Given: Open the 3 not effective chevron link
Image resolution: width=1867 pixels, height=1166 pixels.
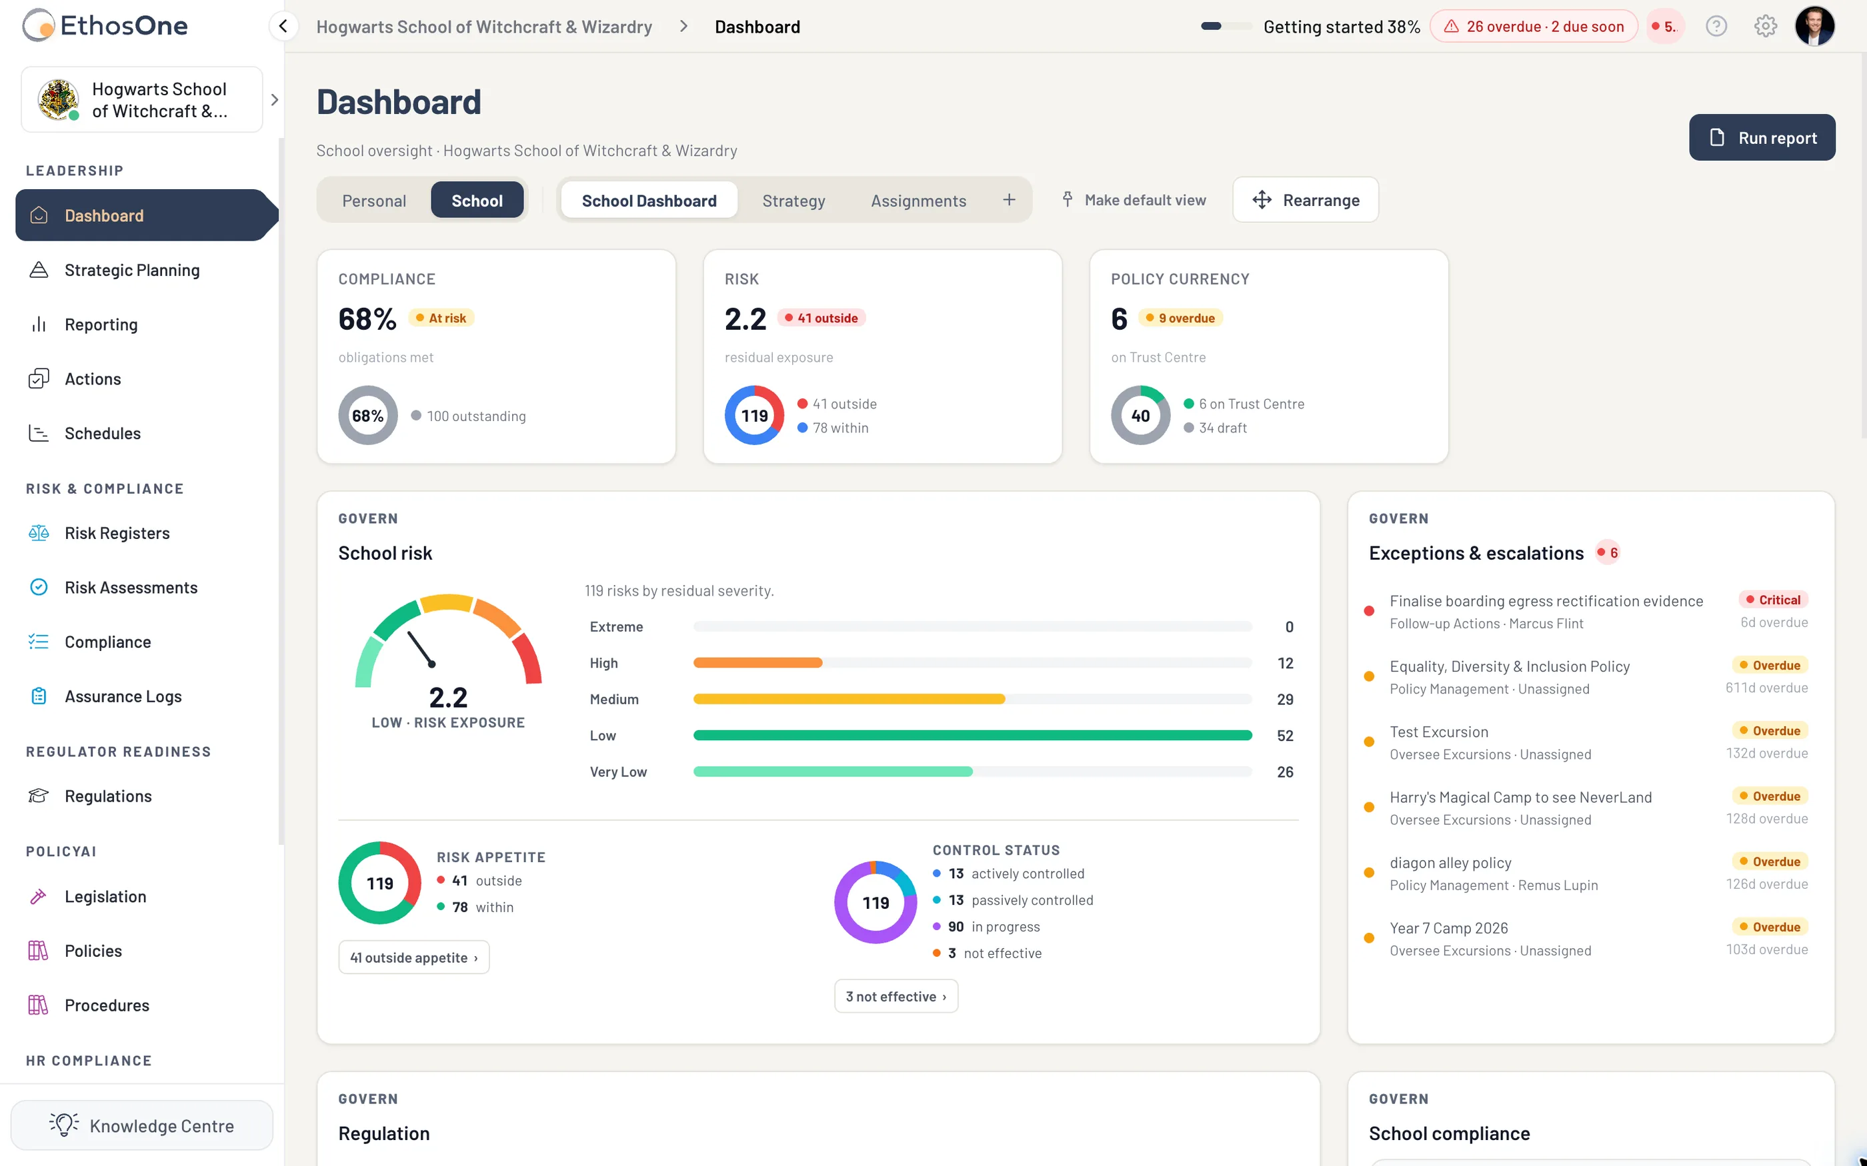Looking at the screenshot, I should (x=895, y=996).
